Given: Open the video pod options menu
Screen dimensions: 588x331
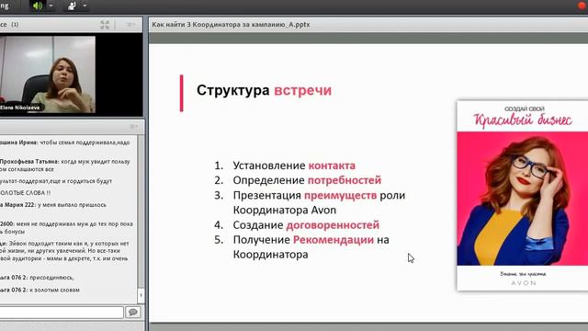Looking at the screenshot, I should [130, 25].
